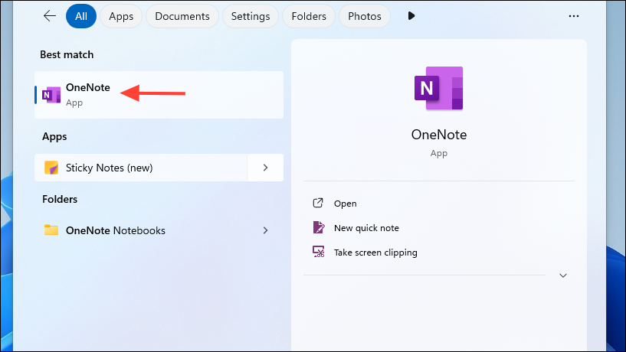Switch to the Apps filter
Screen dimensions: 626x352
pos(121,16)
